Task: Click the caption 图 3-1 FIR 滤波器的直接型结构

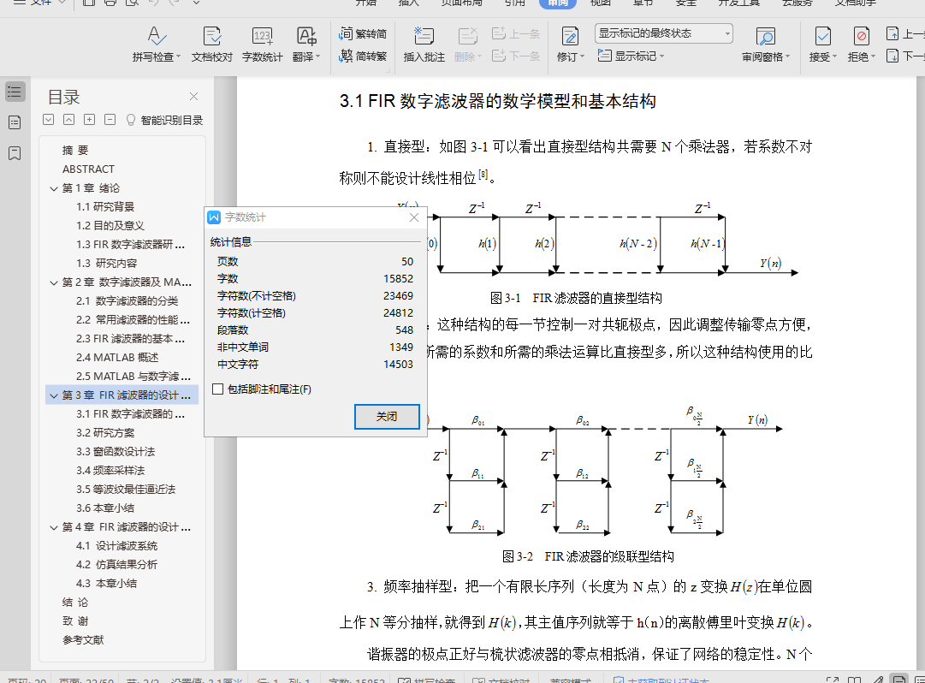Action: click(576, 298)
